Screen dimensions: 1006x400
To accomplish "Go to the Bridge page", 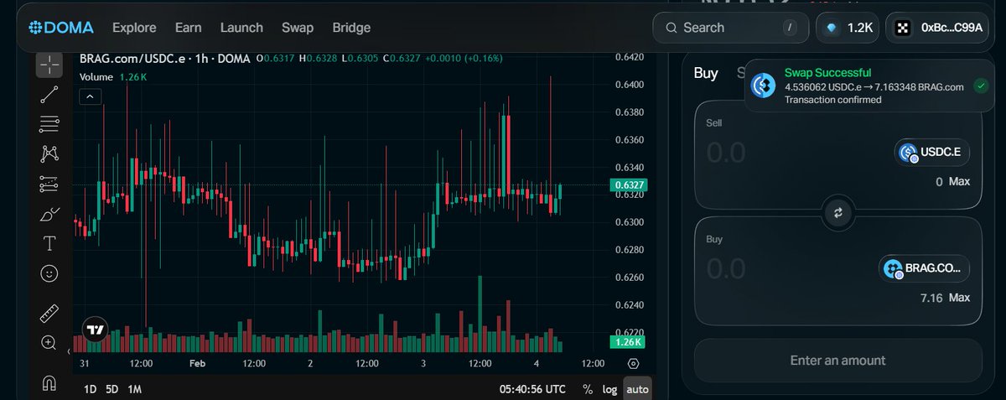I will click(351, 28).
